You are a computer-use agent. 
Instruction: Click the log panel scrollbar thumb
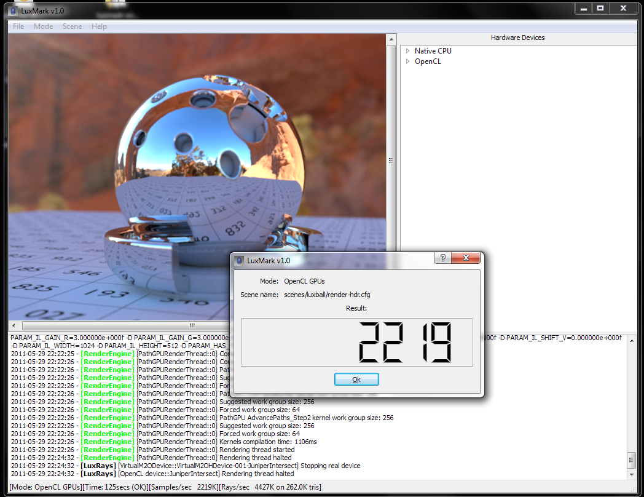[632, 460]
